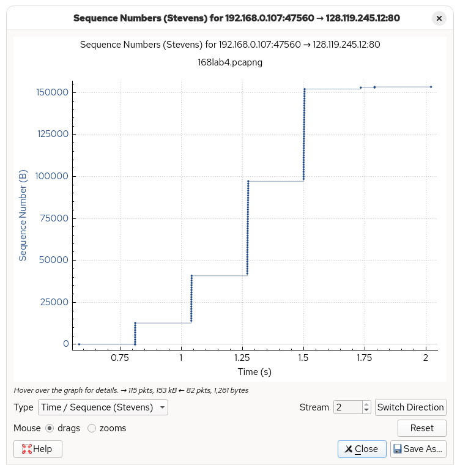Viewport: 460px width, 471px height.
Task: Click the first data point at sequence 0
Action: click(x=79, y=344)
